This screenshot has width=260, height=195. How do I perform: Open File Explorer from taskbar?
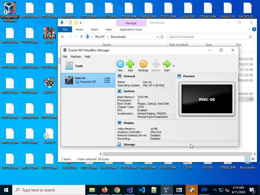(92, 190)
